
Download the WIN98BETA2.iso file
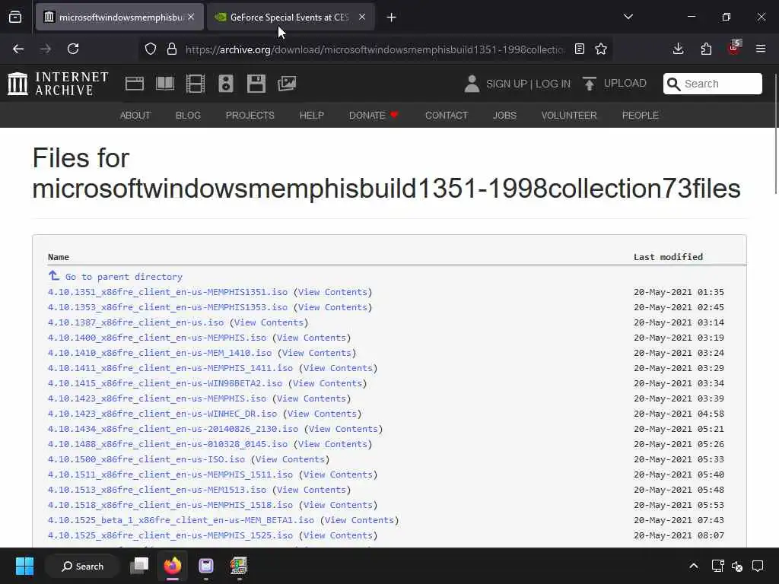(165, 383)
